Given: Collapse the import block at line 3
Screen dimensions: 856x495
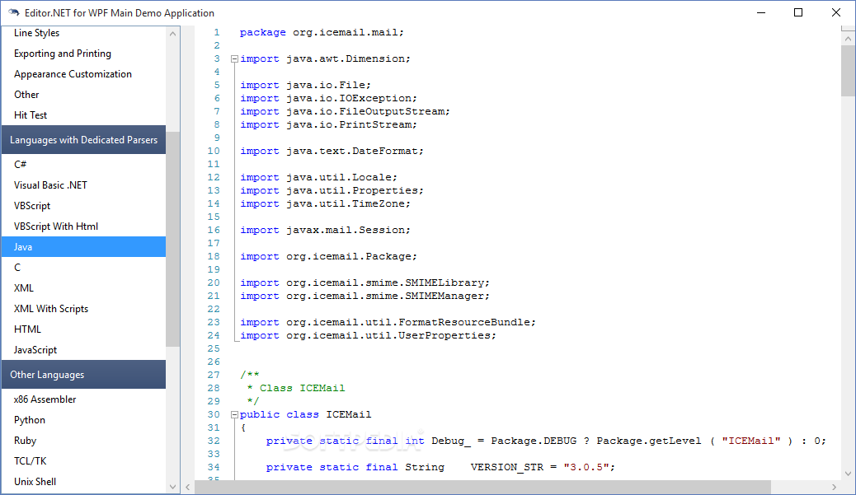Looking at the screenshot, I should pyautogui.click(x=234, y=58).
